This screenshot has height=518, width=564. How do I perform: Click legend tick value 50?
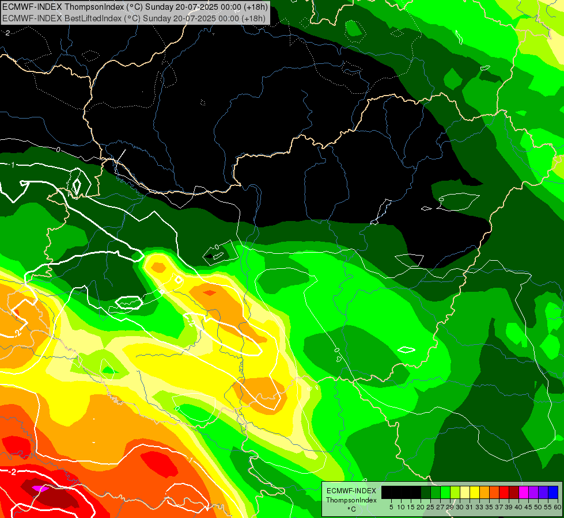(x=539, y=507)
